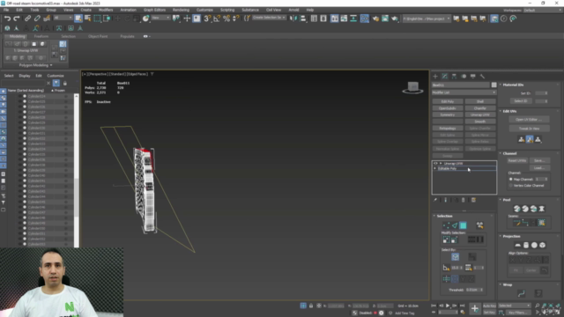Screen dimensions: 564x317
Task: Click the Redo arrow icon
Action: click(17, 18)
